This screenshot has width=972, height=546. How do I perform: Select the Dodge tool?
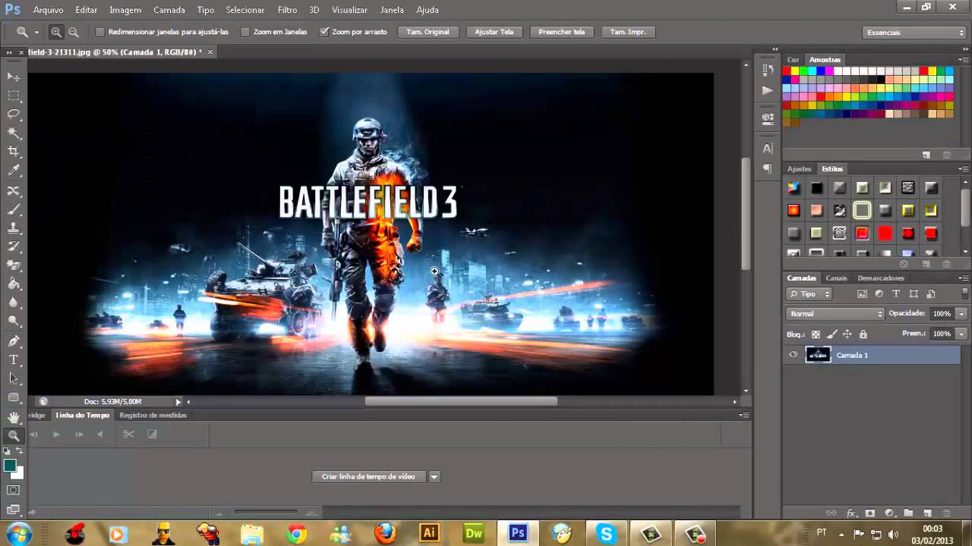[x=14, y=322]
